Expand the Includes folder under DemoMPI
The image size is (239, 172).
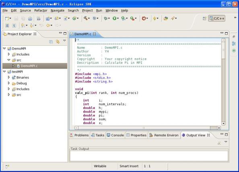tap(9, 54)
